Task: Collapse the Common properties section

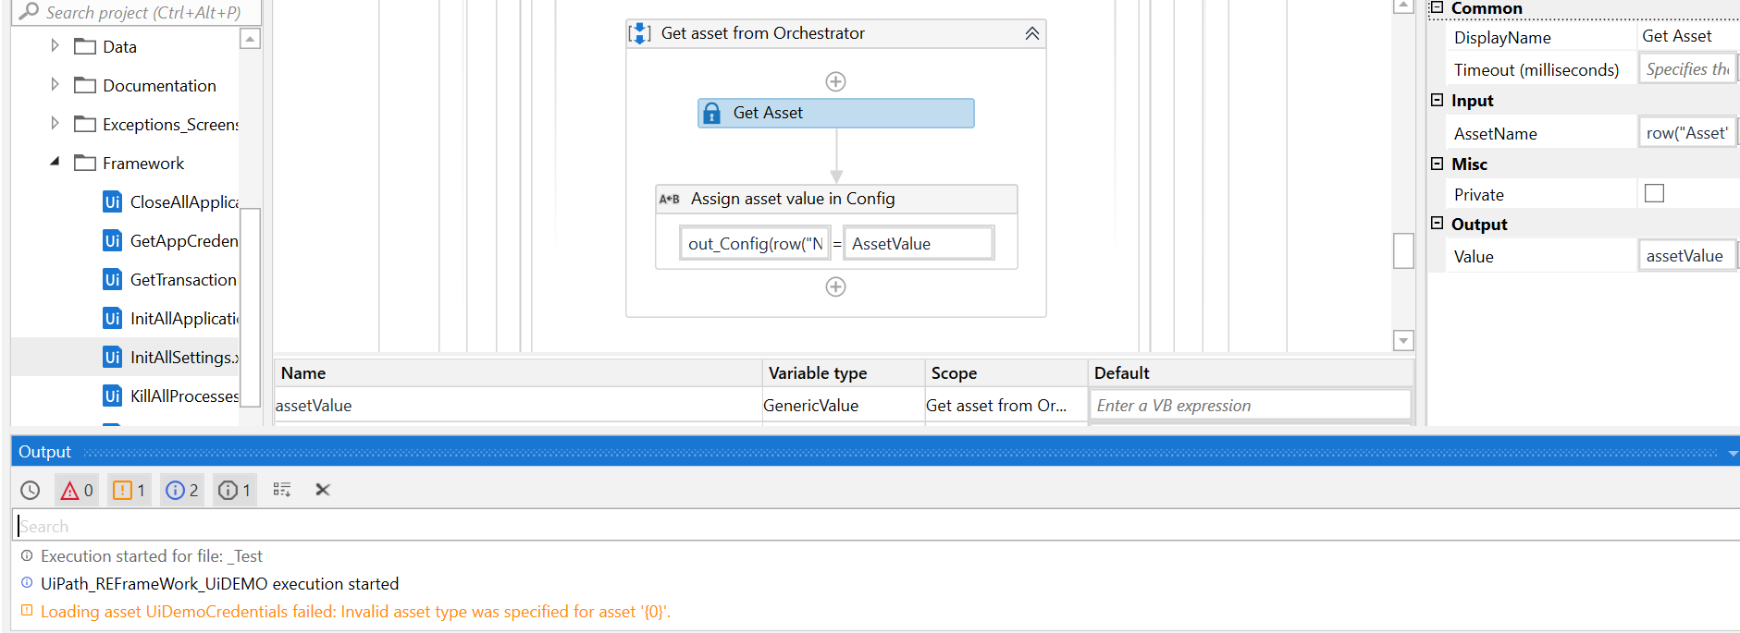Action: [x=1437, y=7]
